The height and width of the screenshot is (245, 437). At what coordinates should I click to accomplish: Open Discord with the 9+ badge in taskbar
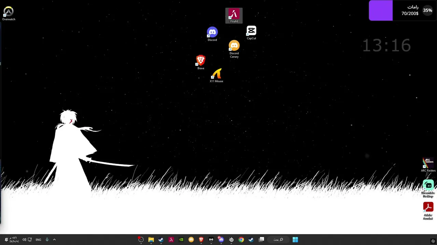[221, 240]
